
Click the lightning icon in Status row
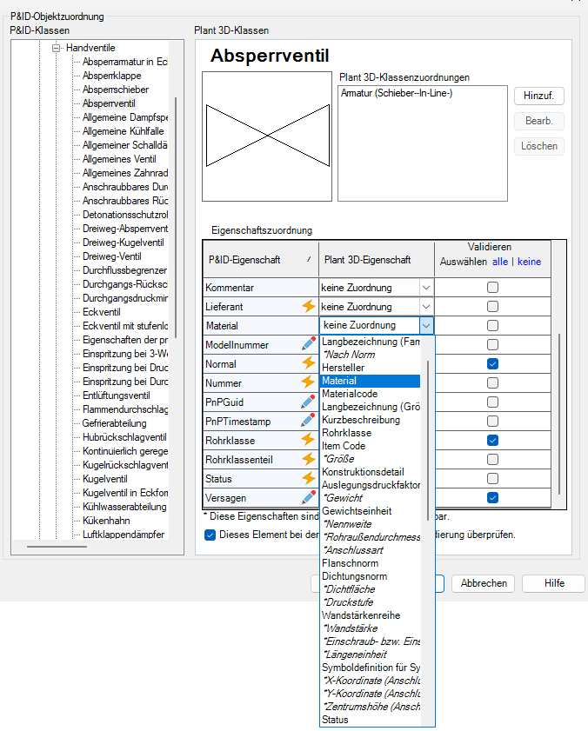(309, 478)
